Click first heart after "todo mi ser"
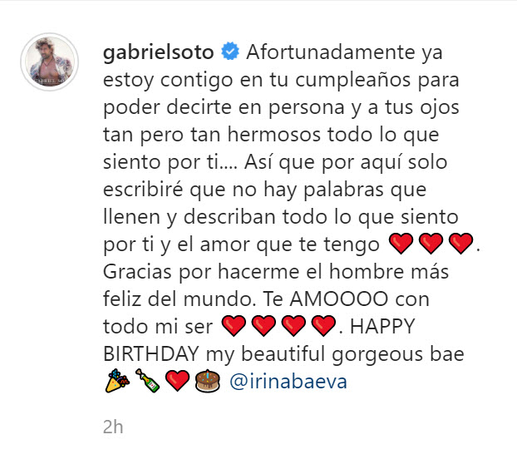 tap(234, 326)
